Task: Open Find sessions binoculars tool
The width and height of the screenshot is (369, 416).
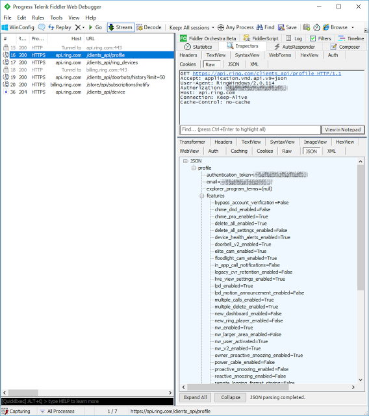Action: click(259, 27)
